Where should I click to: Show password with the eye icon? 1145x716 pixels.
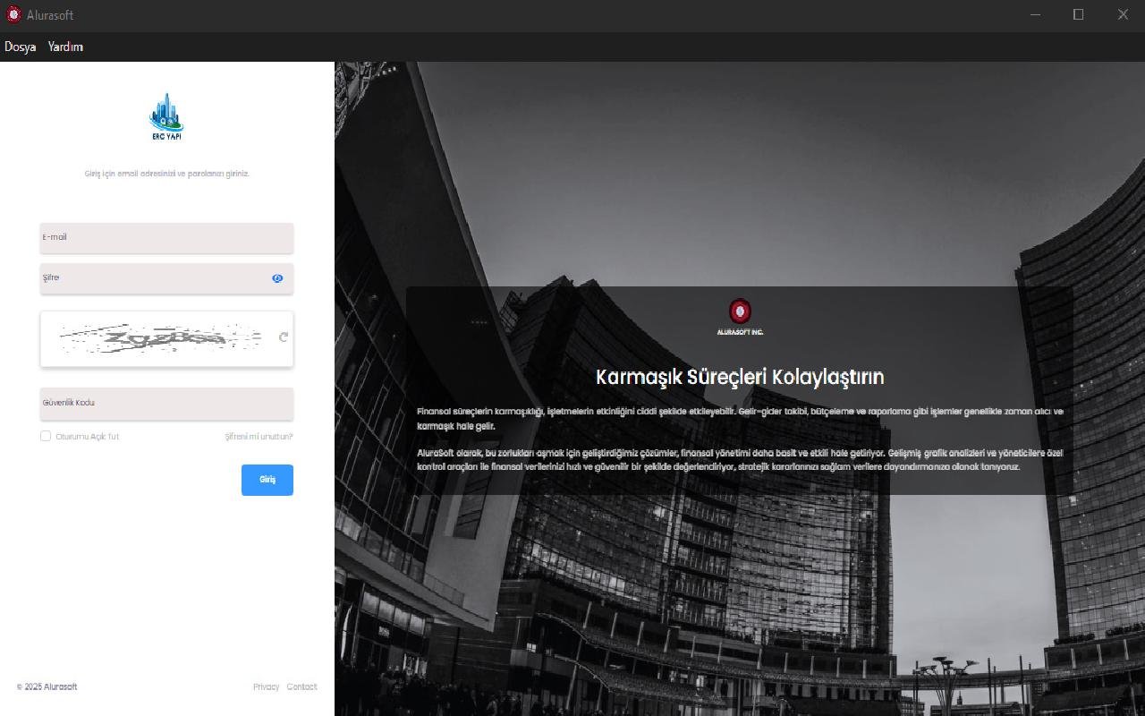point(277,278)
